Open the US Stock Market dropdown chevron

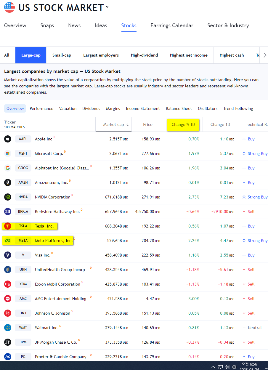107,7
